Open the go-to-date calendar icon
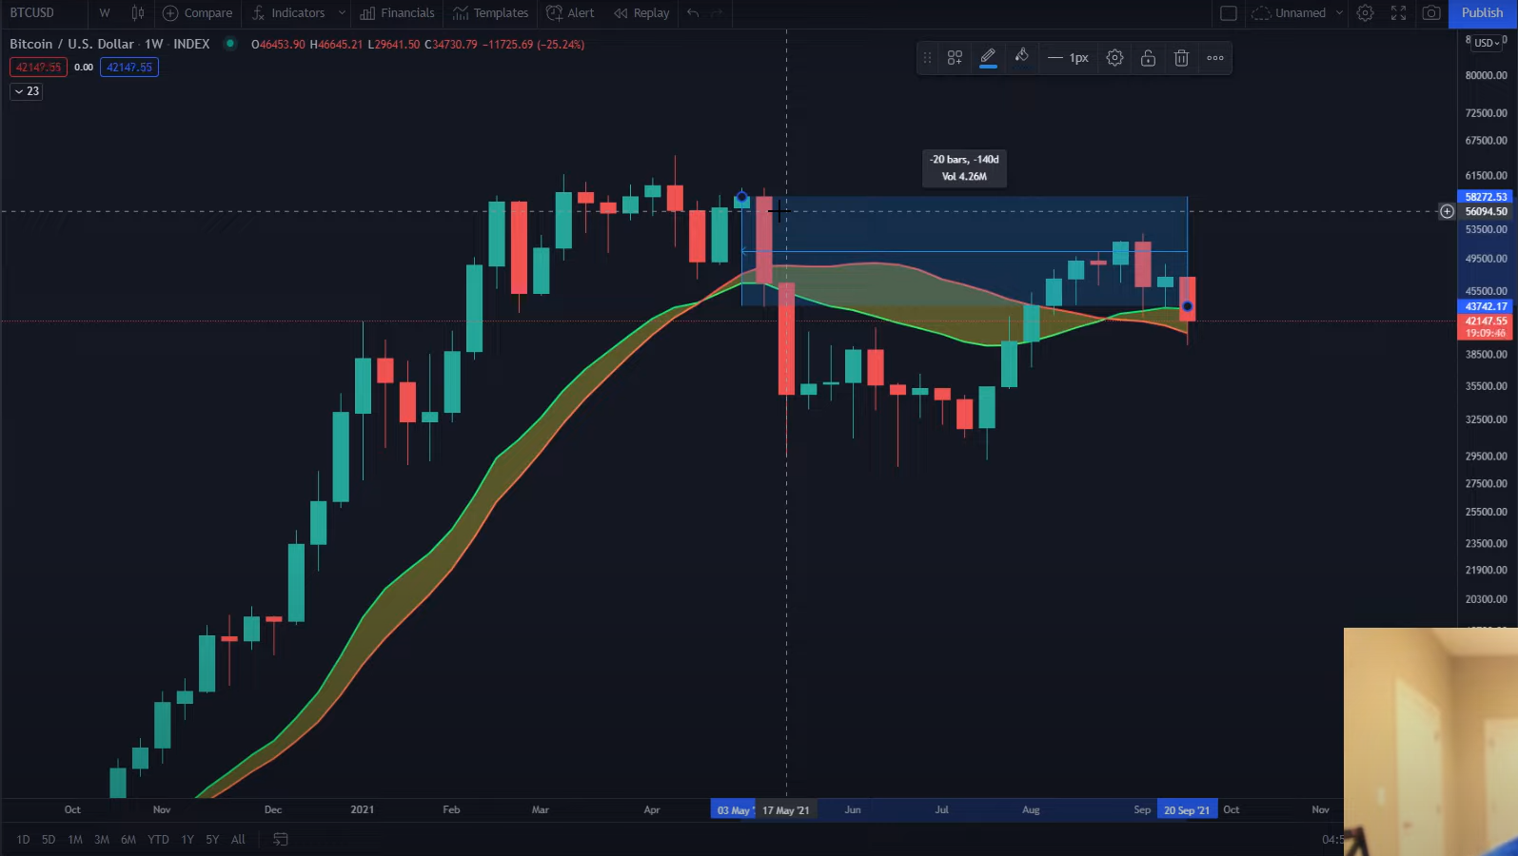This screenshot has width=1518, height=856. pyautogui.click(x=281, y=839)
